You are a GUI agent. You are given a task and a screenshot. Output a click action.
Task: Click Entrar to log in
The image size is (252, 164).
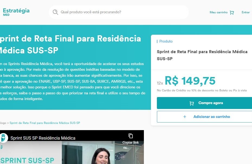(x=245, y=12)
